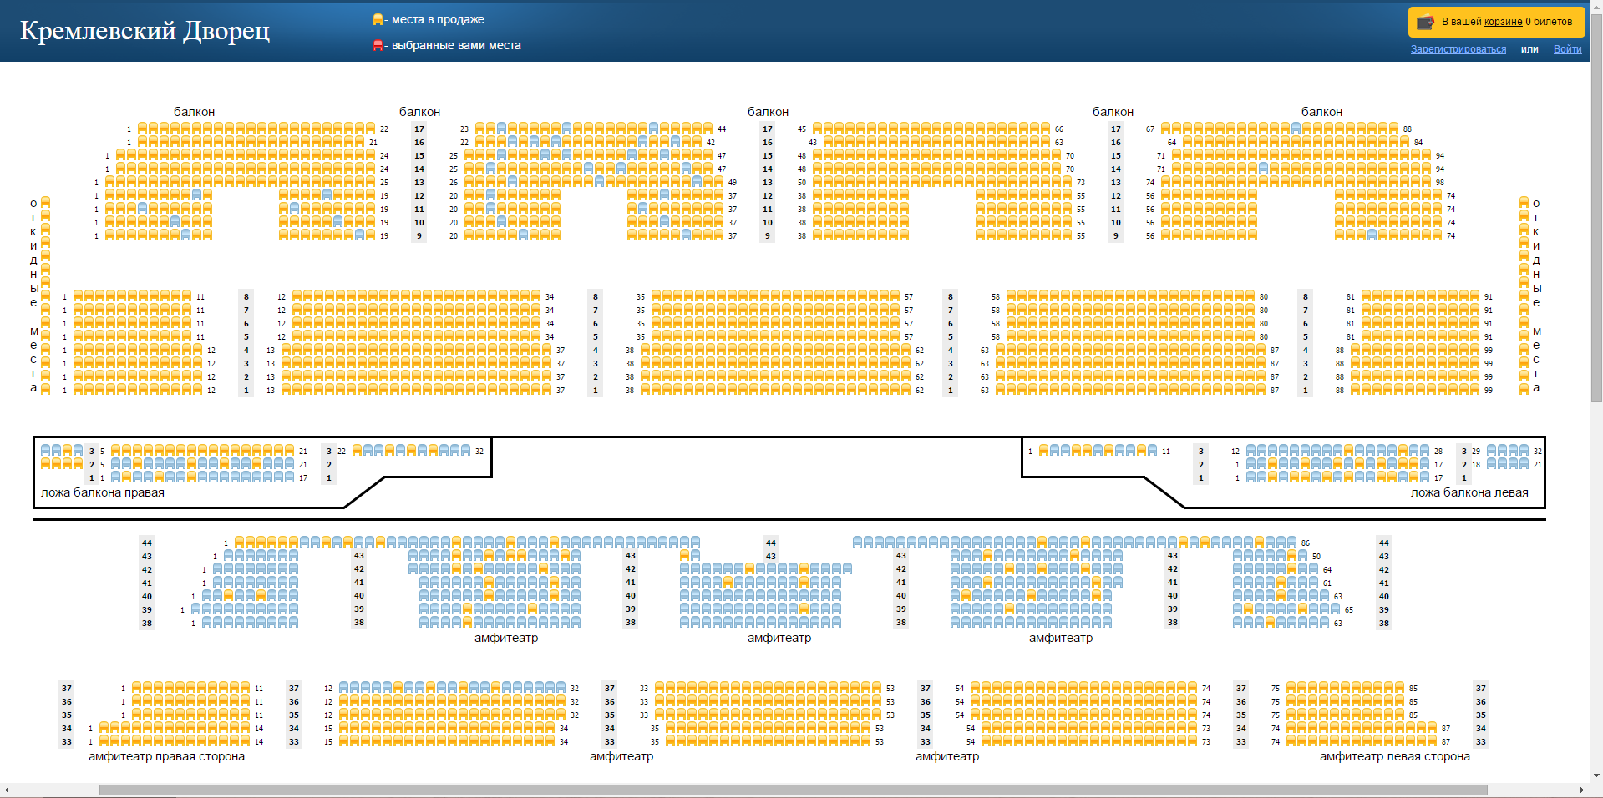Image resolution: width=1603 pixels, height=798 pixels.
Task: Pick seat 1 in amphitheater row 44
Action: coord(240,543)
